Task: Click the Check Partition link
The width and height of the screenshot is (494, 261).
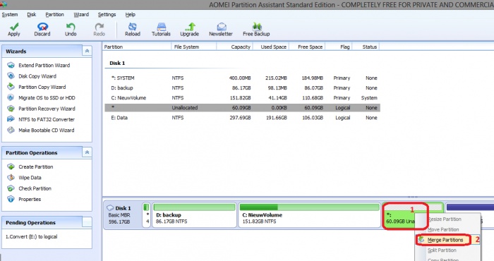Action: point(35,188)
